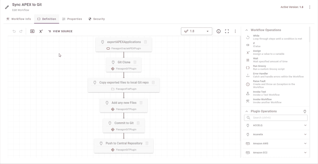The width and height of the screenshot is (318, 164).
Task: Click the Error Handler operation icon
Action: coord(248,75)
